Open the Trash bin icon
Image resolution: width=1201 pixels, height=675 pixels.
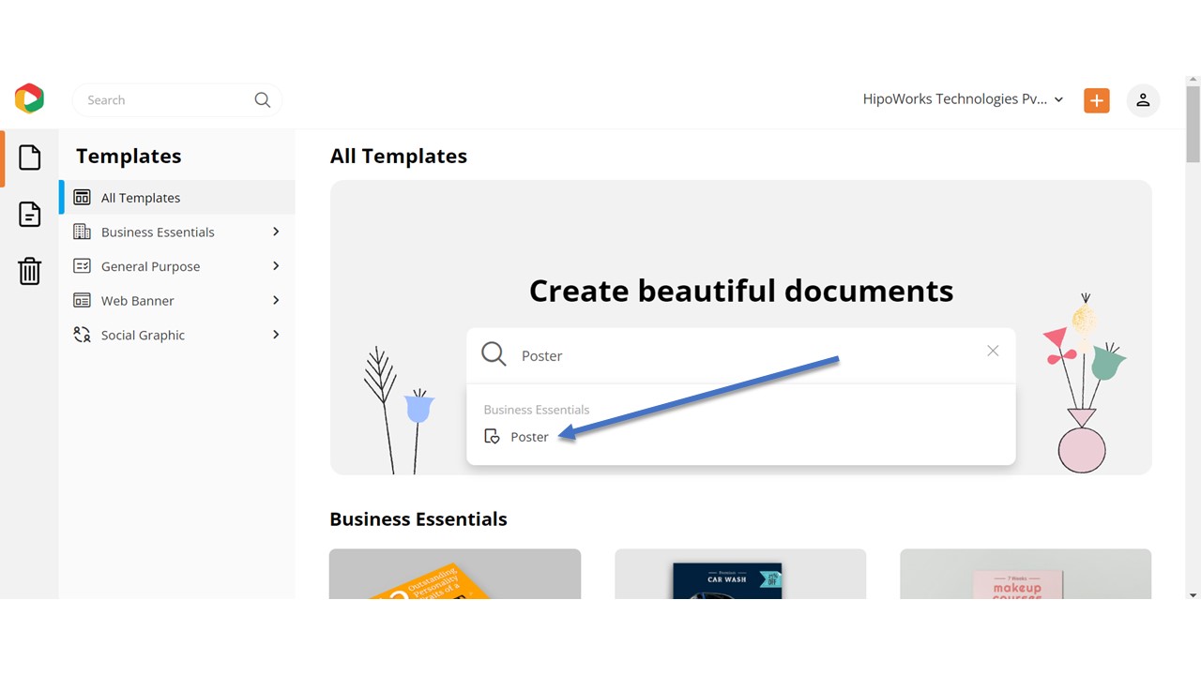(30, 271)
